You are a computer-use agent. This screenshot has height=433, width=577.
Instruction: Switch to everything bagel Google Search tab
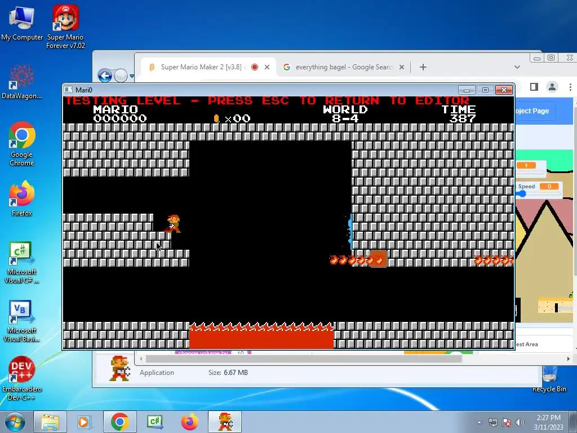pos(344,67)
